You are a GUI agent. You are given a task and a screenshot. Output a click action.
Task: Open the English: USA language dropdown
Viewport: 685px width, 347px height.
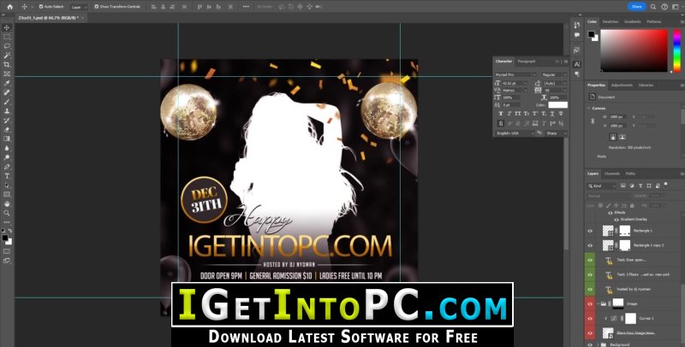(x=515, y=133)
